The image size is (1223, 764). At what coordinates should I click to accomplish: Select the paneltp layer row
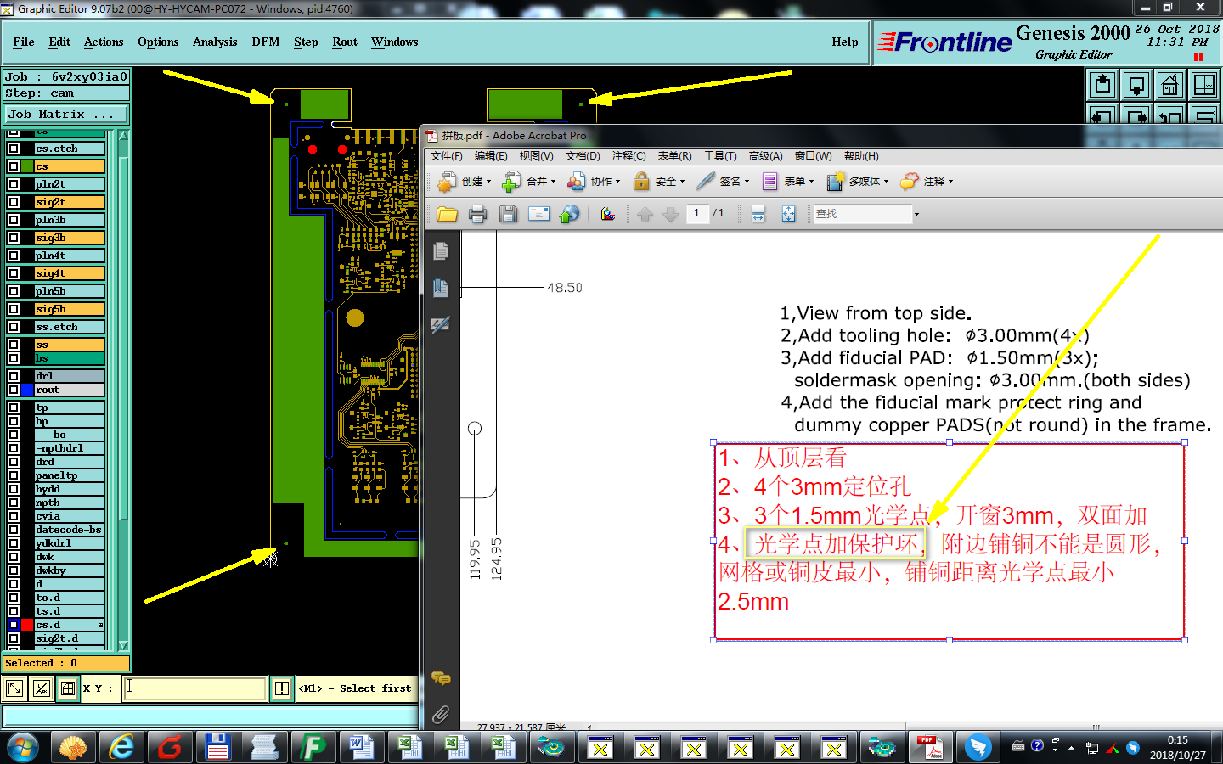(70, 475)
